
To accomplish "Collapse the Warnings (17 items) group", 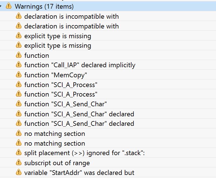I will click(1, 6).
